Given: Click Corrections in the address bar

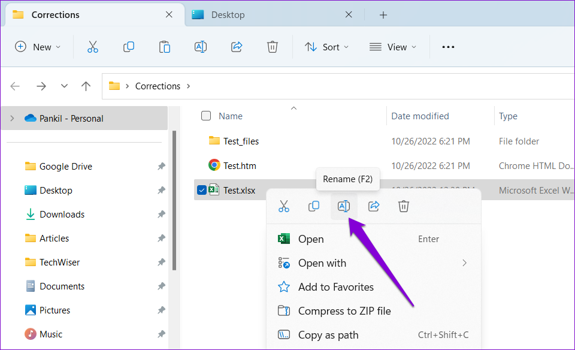Looking at the screenshot, I should tap(158, 86).
